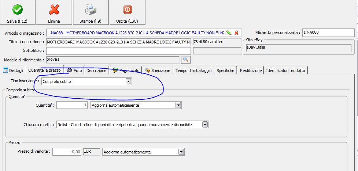
Task: Click the magnifier beside Modello di riferimento
Action: (x=186, y=60)
